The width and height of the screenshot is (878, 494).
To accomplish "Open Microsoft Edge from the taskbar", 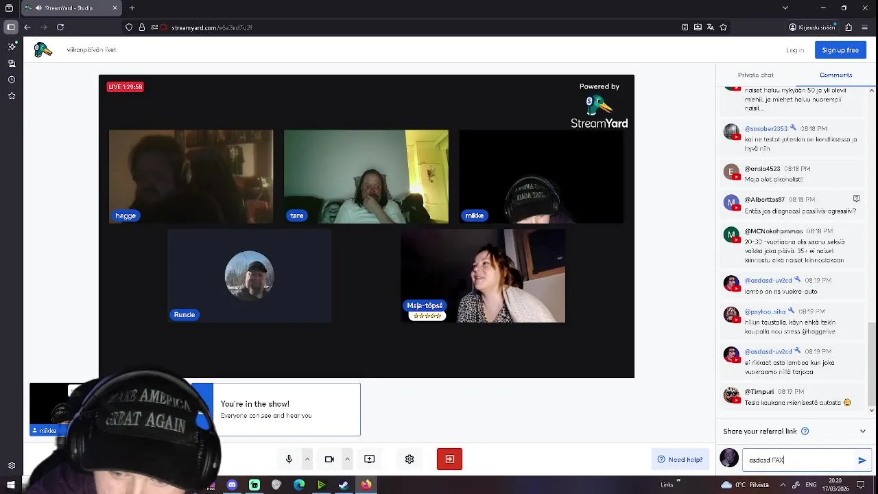I will click(x=299, y=485).
